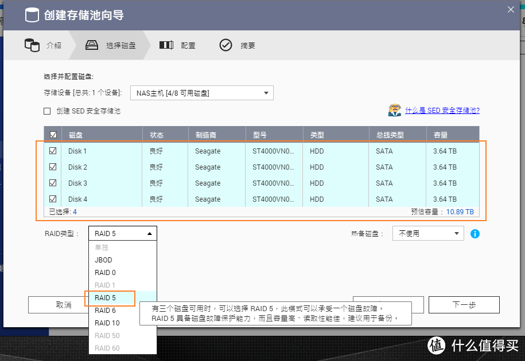This screenshot has height=361, width=525.
Task: Click the Introduction step icon
Action: (32, 45)
